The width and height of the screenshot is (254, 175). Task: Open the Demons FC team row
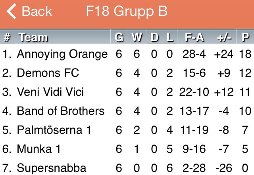coord(127,73)
